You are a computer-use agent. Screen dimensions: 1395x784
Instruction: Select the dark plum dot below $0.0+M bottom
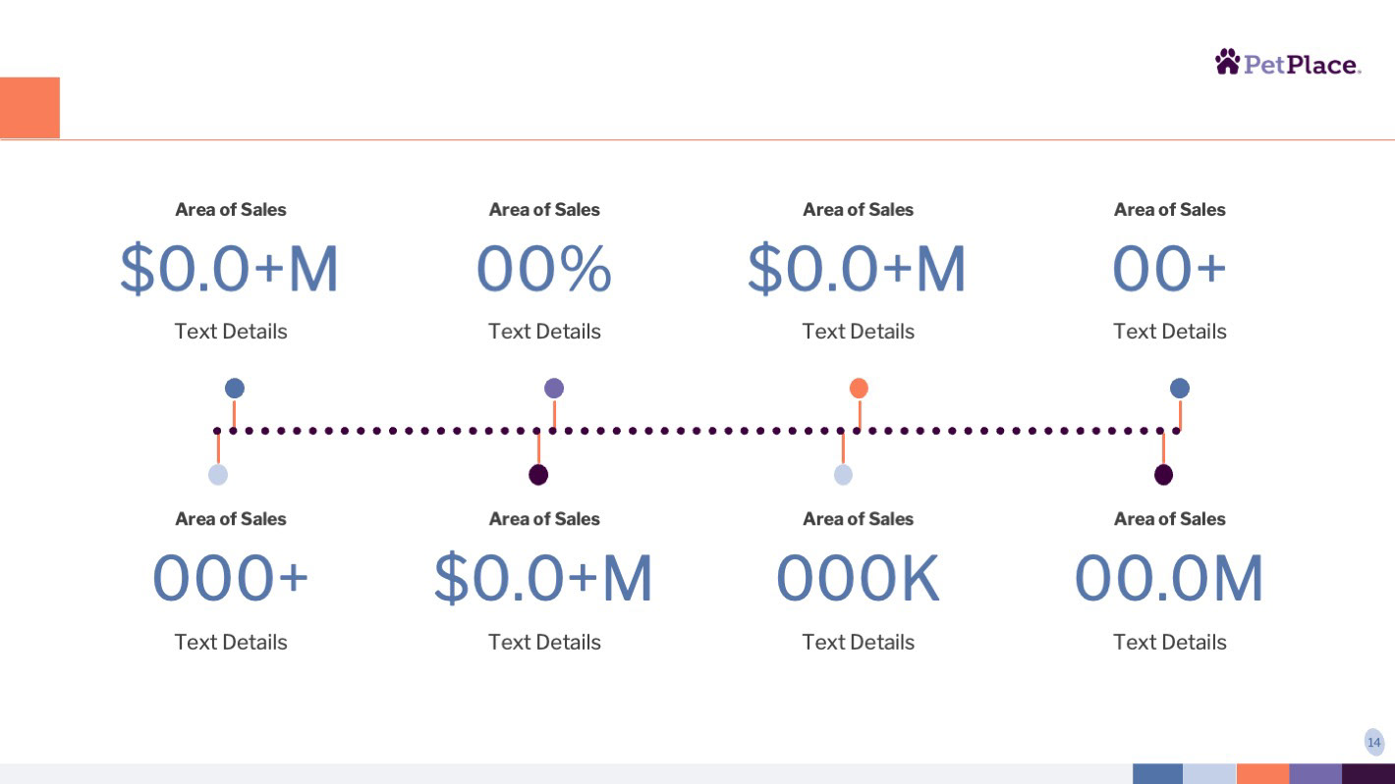point(538,475)
